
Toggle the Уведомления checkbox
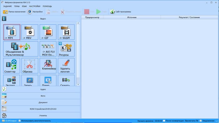pos(201,121)
